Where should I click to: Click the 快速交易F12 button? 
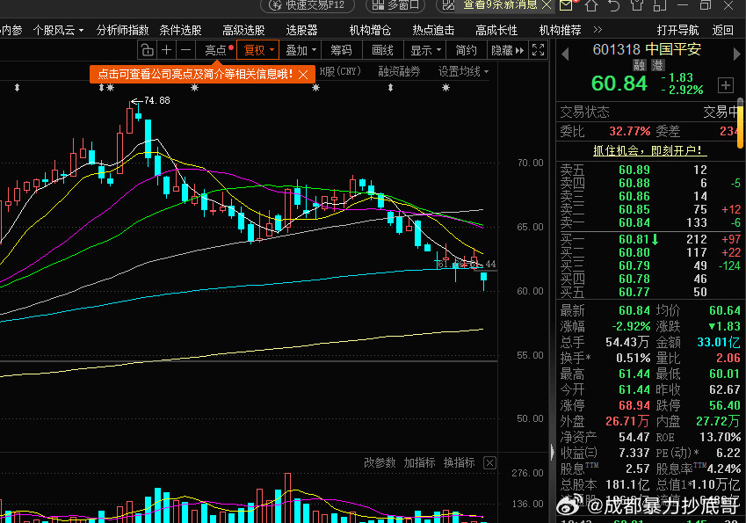pyautogui.click(x=308, y=5)
